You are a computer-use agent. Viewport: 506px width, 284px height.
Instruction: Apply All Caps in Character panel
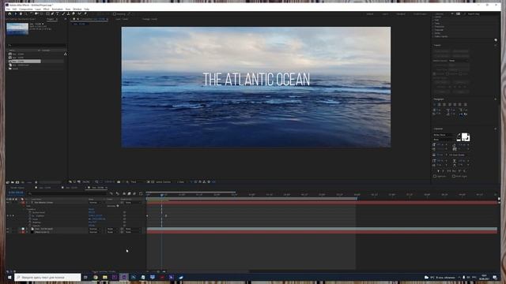[x=448, y=171]
